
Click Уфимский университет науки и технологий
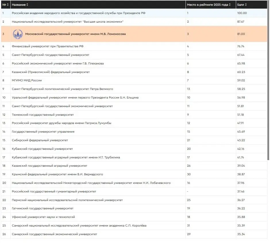(43, 217)
